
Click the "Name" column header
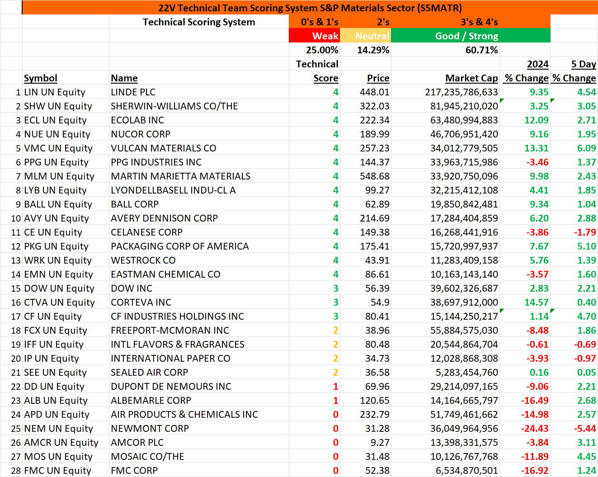click(199, 78)
